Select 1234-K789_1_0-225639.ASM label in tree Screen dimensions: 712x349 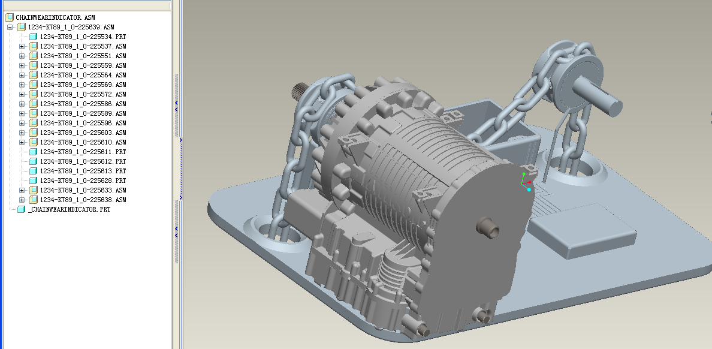(71, 27)
